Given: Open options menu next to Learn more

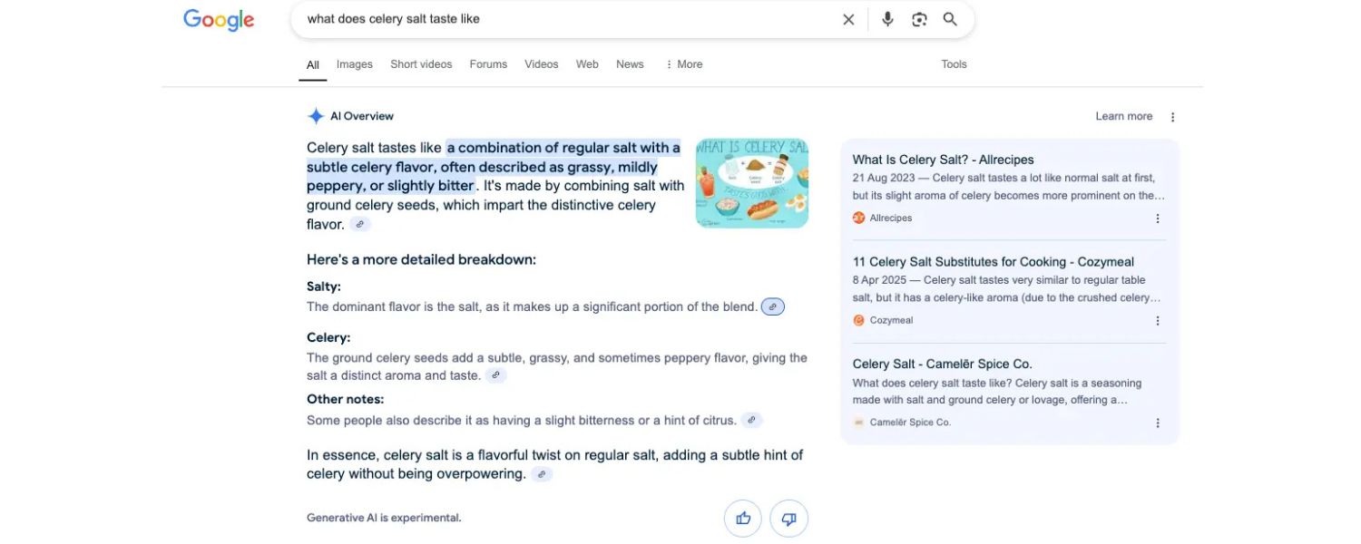Looking at the screenshot, I should coord(1171,116).
